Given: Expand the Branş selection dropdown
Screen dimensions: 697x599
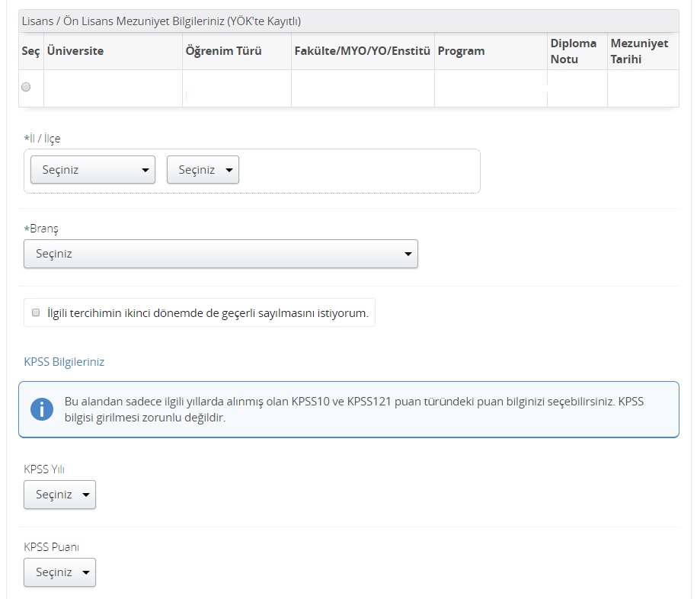Looking at the screenshot, I should (221, 254).
